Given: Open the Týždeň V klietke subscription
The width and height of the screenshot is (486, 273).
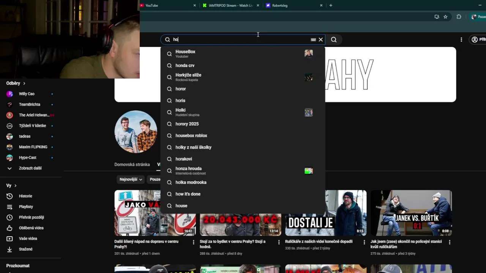Looking at the screenshot, I should click(x=30, y=126).
